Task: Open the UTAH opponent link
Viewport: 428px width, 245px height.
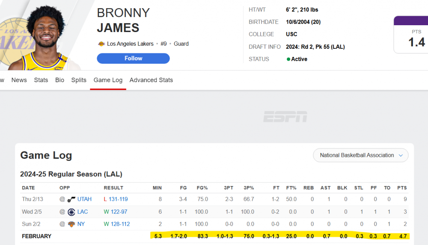Action: 84,199
